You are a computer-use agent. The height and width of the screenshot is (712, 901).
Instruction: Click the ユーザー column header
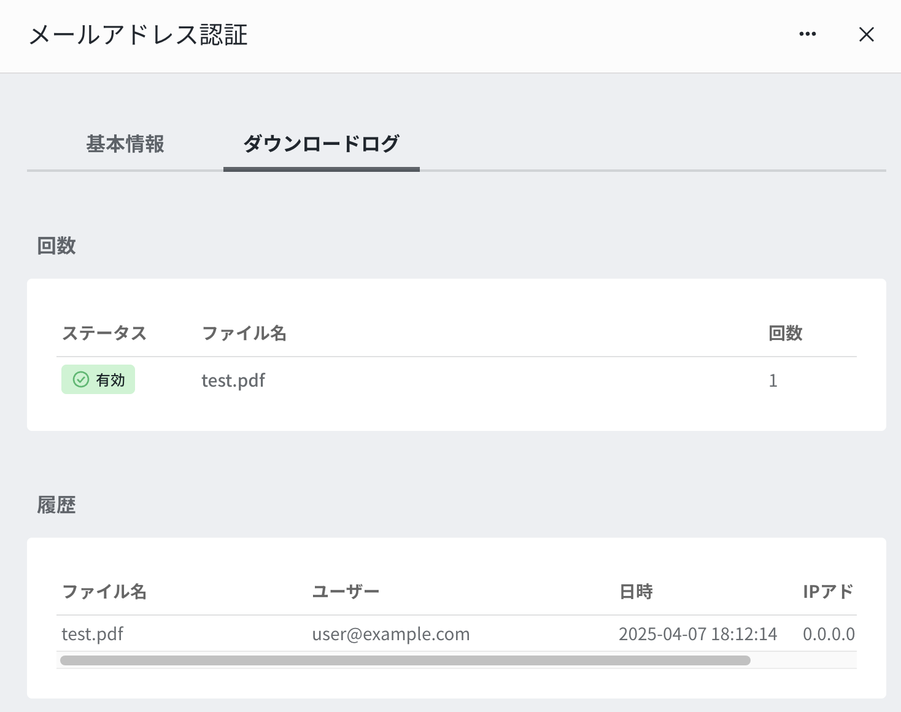click(x=346, y=592)
